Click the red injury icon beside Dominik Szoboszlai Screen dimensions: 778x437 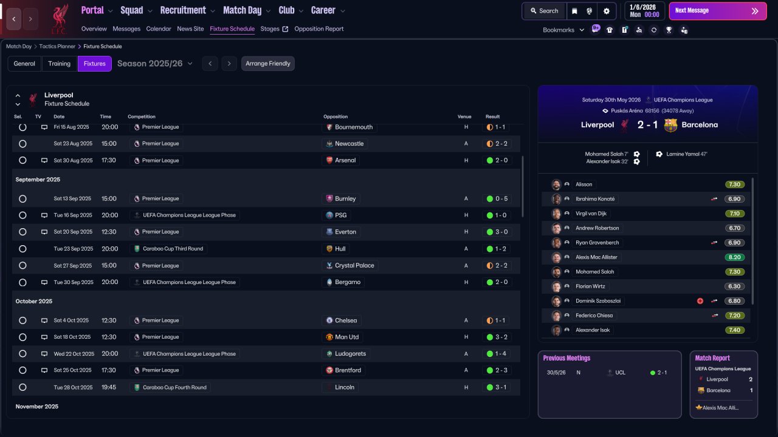point(700,301)
